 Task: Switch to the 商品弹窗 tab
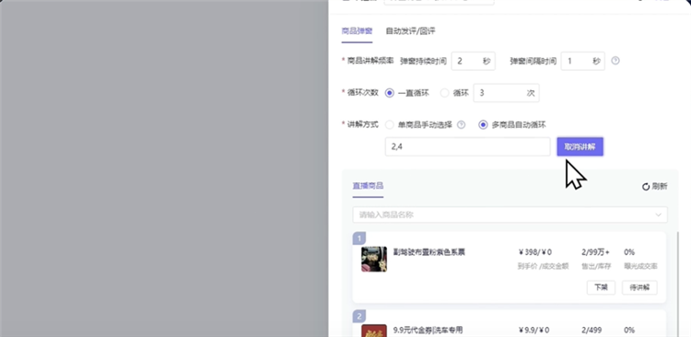[357, 31]
